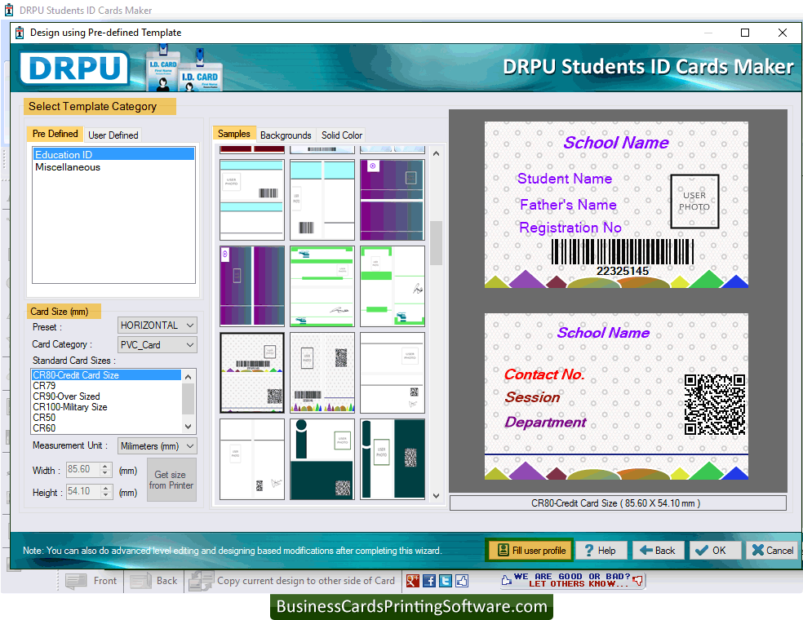Choose purple gradient vertical template
Viewport: 803px width, 620px height.
click(252, 286)
